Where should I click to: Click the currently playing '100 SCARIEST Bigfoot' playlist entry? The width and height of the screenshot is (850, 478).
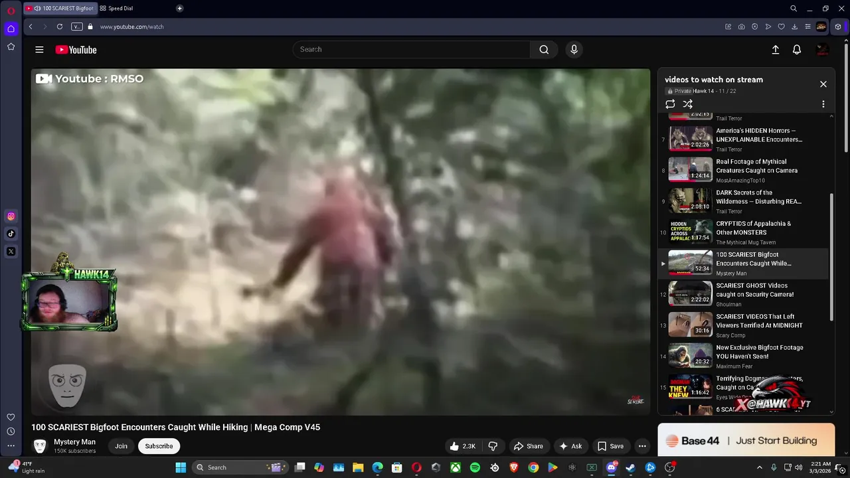(x=742, y=264)
